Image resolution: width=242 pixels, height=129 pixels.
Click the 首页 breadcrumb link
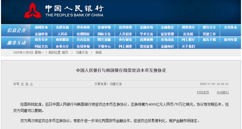65,52
